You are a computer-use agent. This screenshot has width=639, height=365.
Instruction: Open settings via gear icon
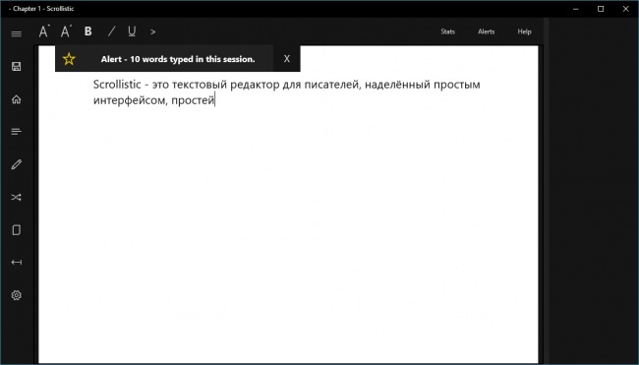pos(17,295)
